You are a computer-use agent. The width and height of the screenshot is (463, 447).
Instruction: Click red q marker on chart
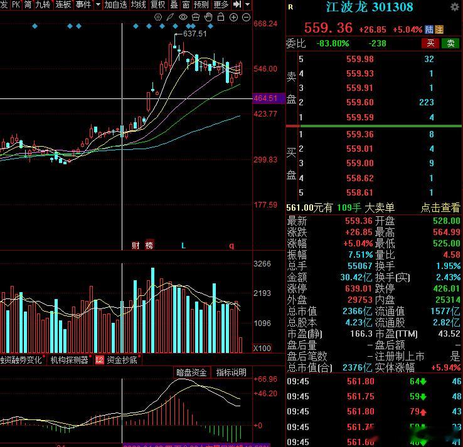click(x=231, y=246)
